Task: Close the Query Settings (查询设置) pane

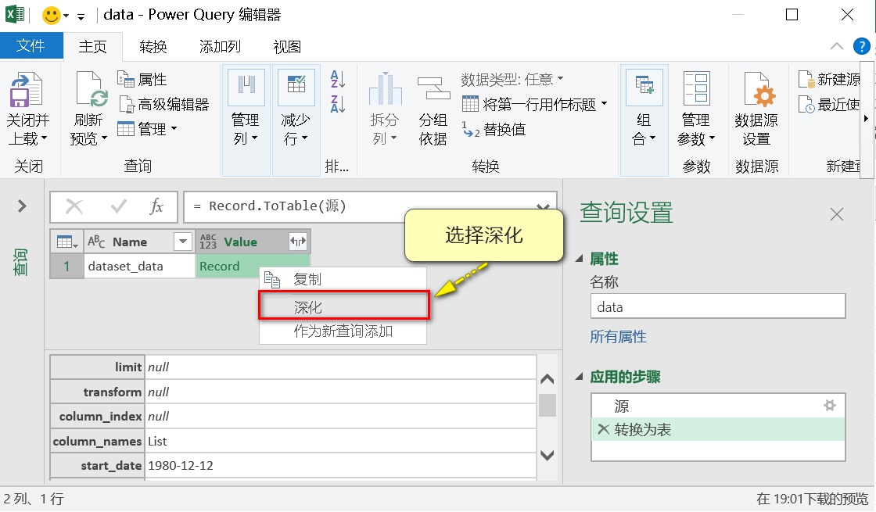Action: point(836,214)
